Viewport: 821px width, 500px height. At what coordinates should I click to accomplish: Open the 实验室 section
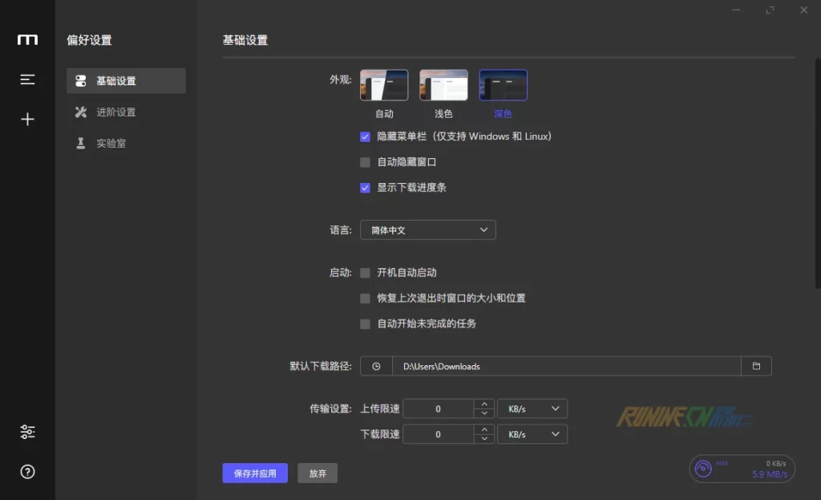click(x=111, y=144)
